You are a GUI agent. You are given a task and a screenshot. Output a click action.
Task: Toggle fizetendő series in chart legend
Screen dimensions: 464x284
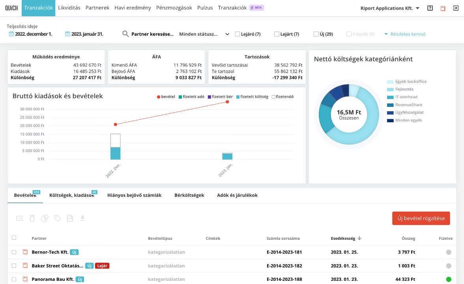coord(283,97)
